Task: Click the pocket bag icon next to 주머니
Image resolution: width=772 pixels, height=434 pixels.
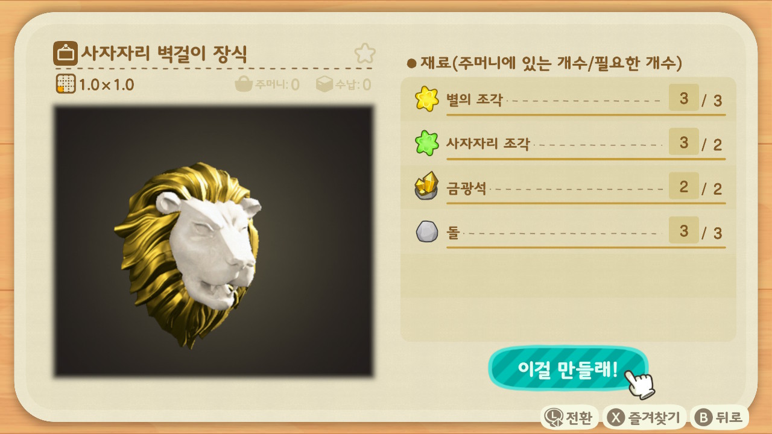Action: 244,84
